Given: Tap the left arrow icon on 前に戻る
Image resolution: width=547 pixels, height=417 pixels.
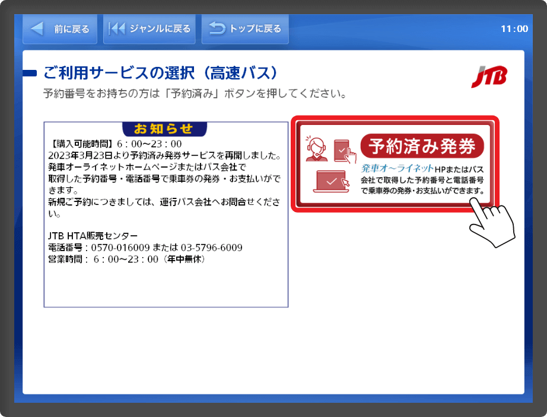Looking at the screenshot, I should click(x=37, y=28).
